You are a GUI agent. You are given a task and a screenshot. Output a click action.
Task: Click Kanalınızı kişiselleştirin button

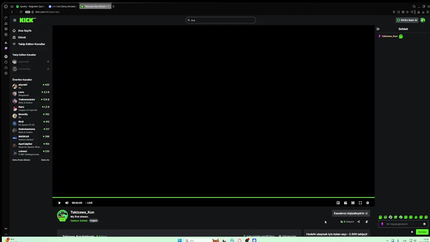tap(351, 213)
